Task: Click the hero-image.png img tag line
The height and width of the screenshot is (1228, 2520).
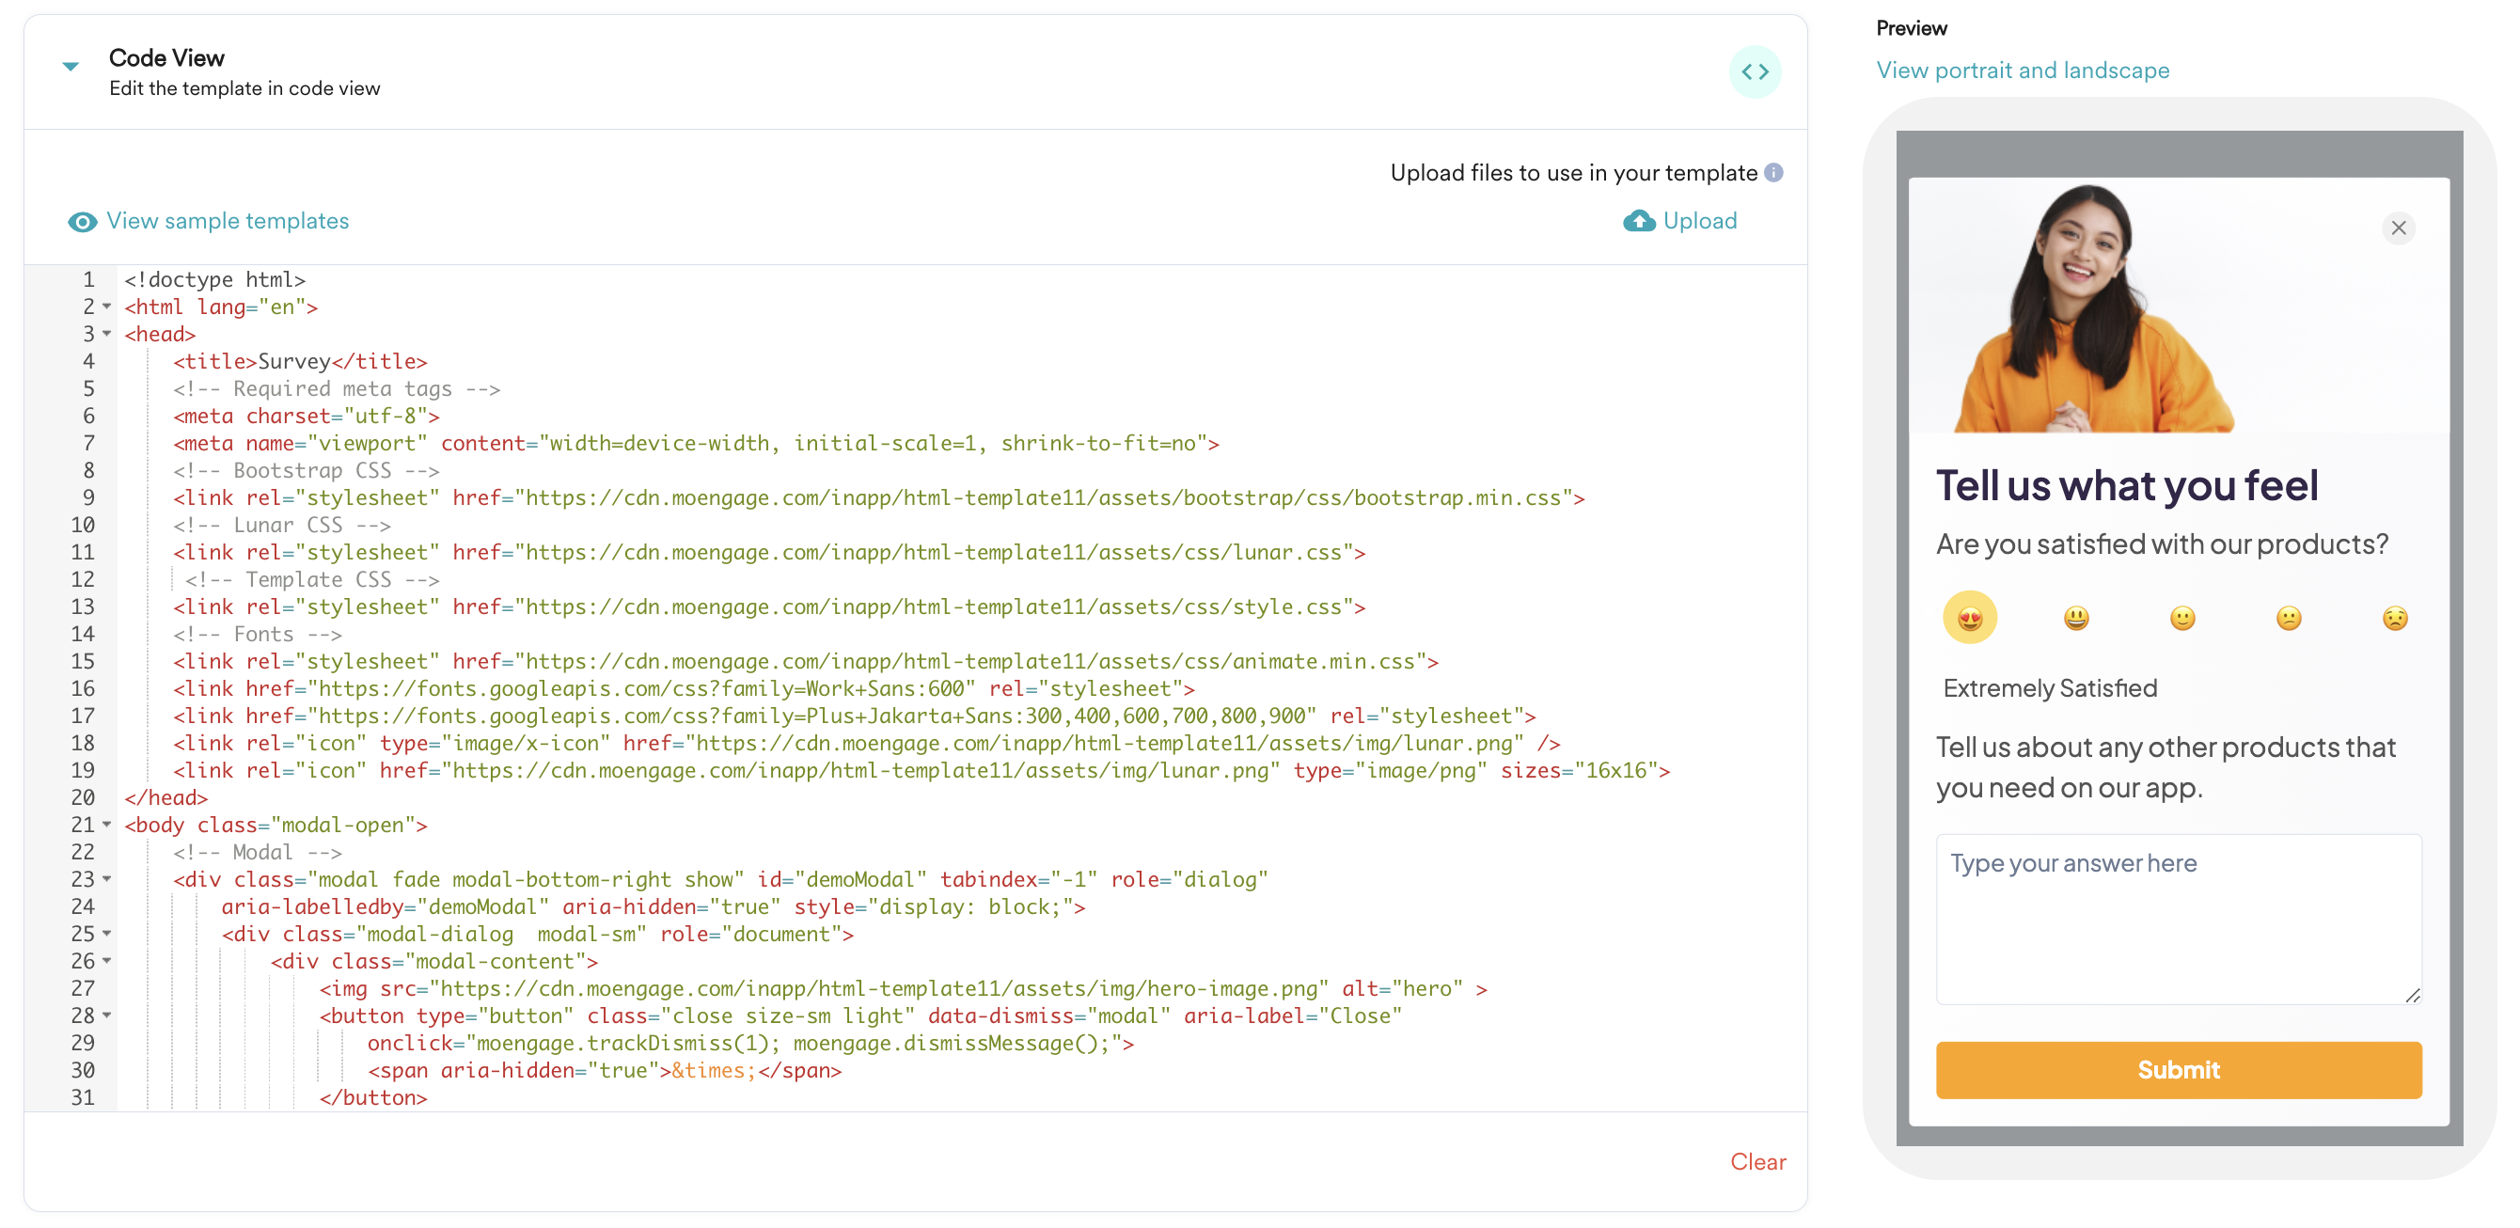Action: pyautogui.click(x=903, y=988)
